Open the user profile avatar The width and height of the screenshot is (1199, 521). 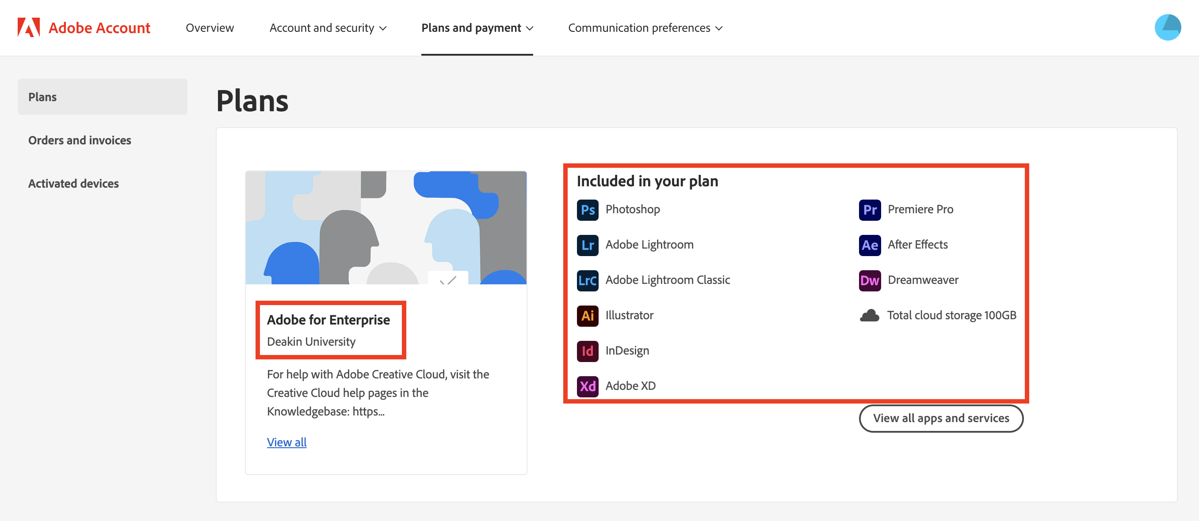coord(1167,27)
